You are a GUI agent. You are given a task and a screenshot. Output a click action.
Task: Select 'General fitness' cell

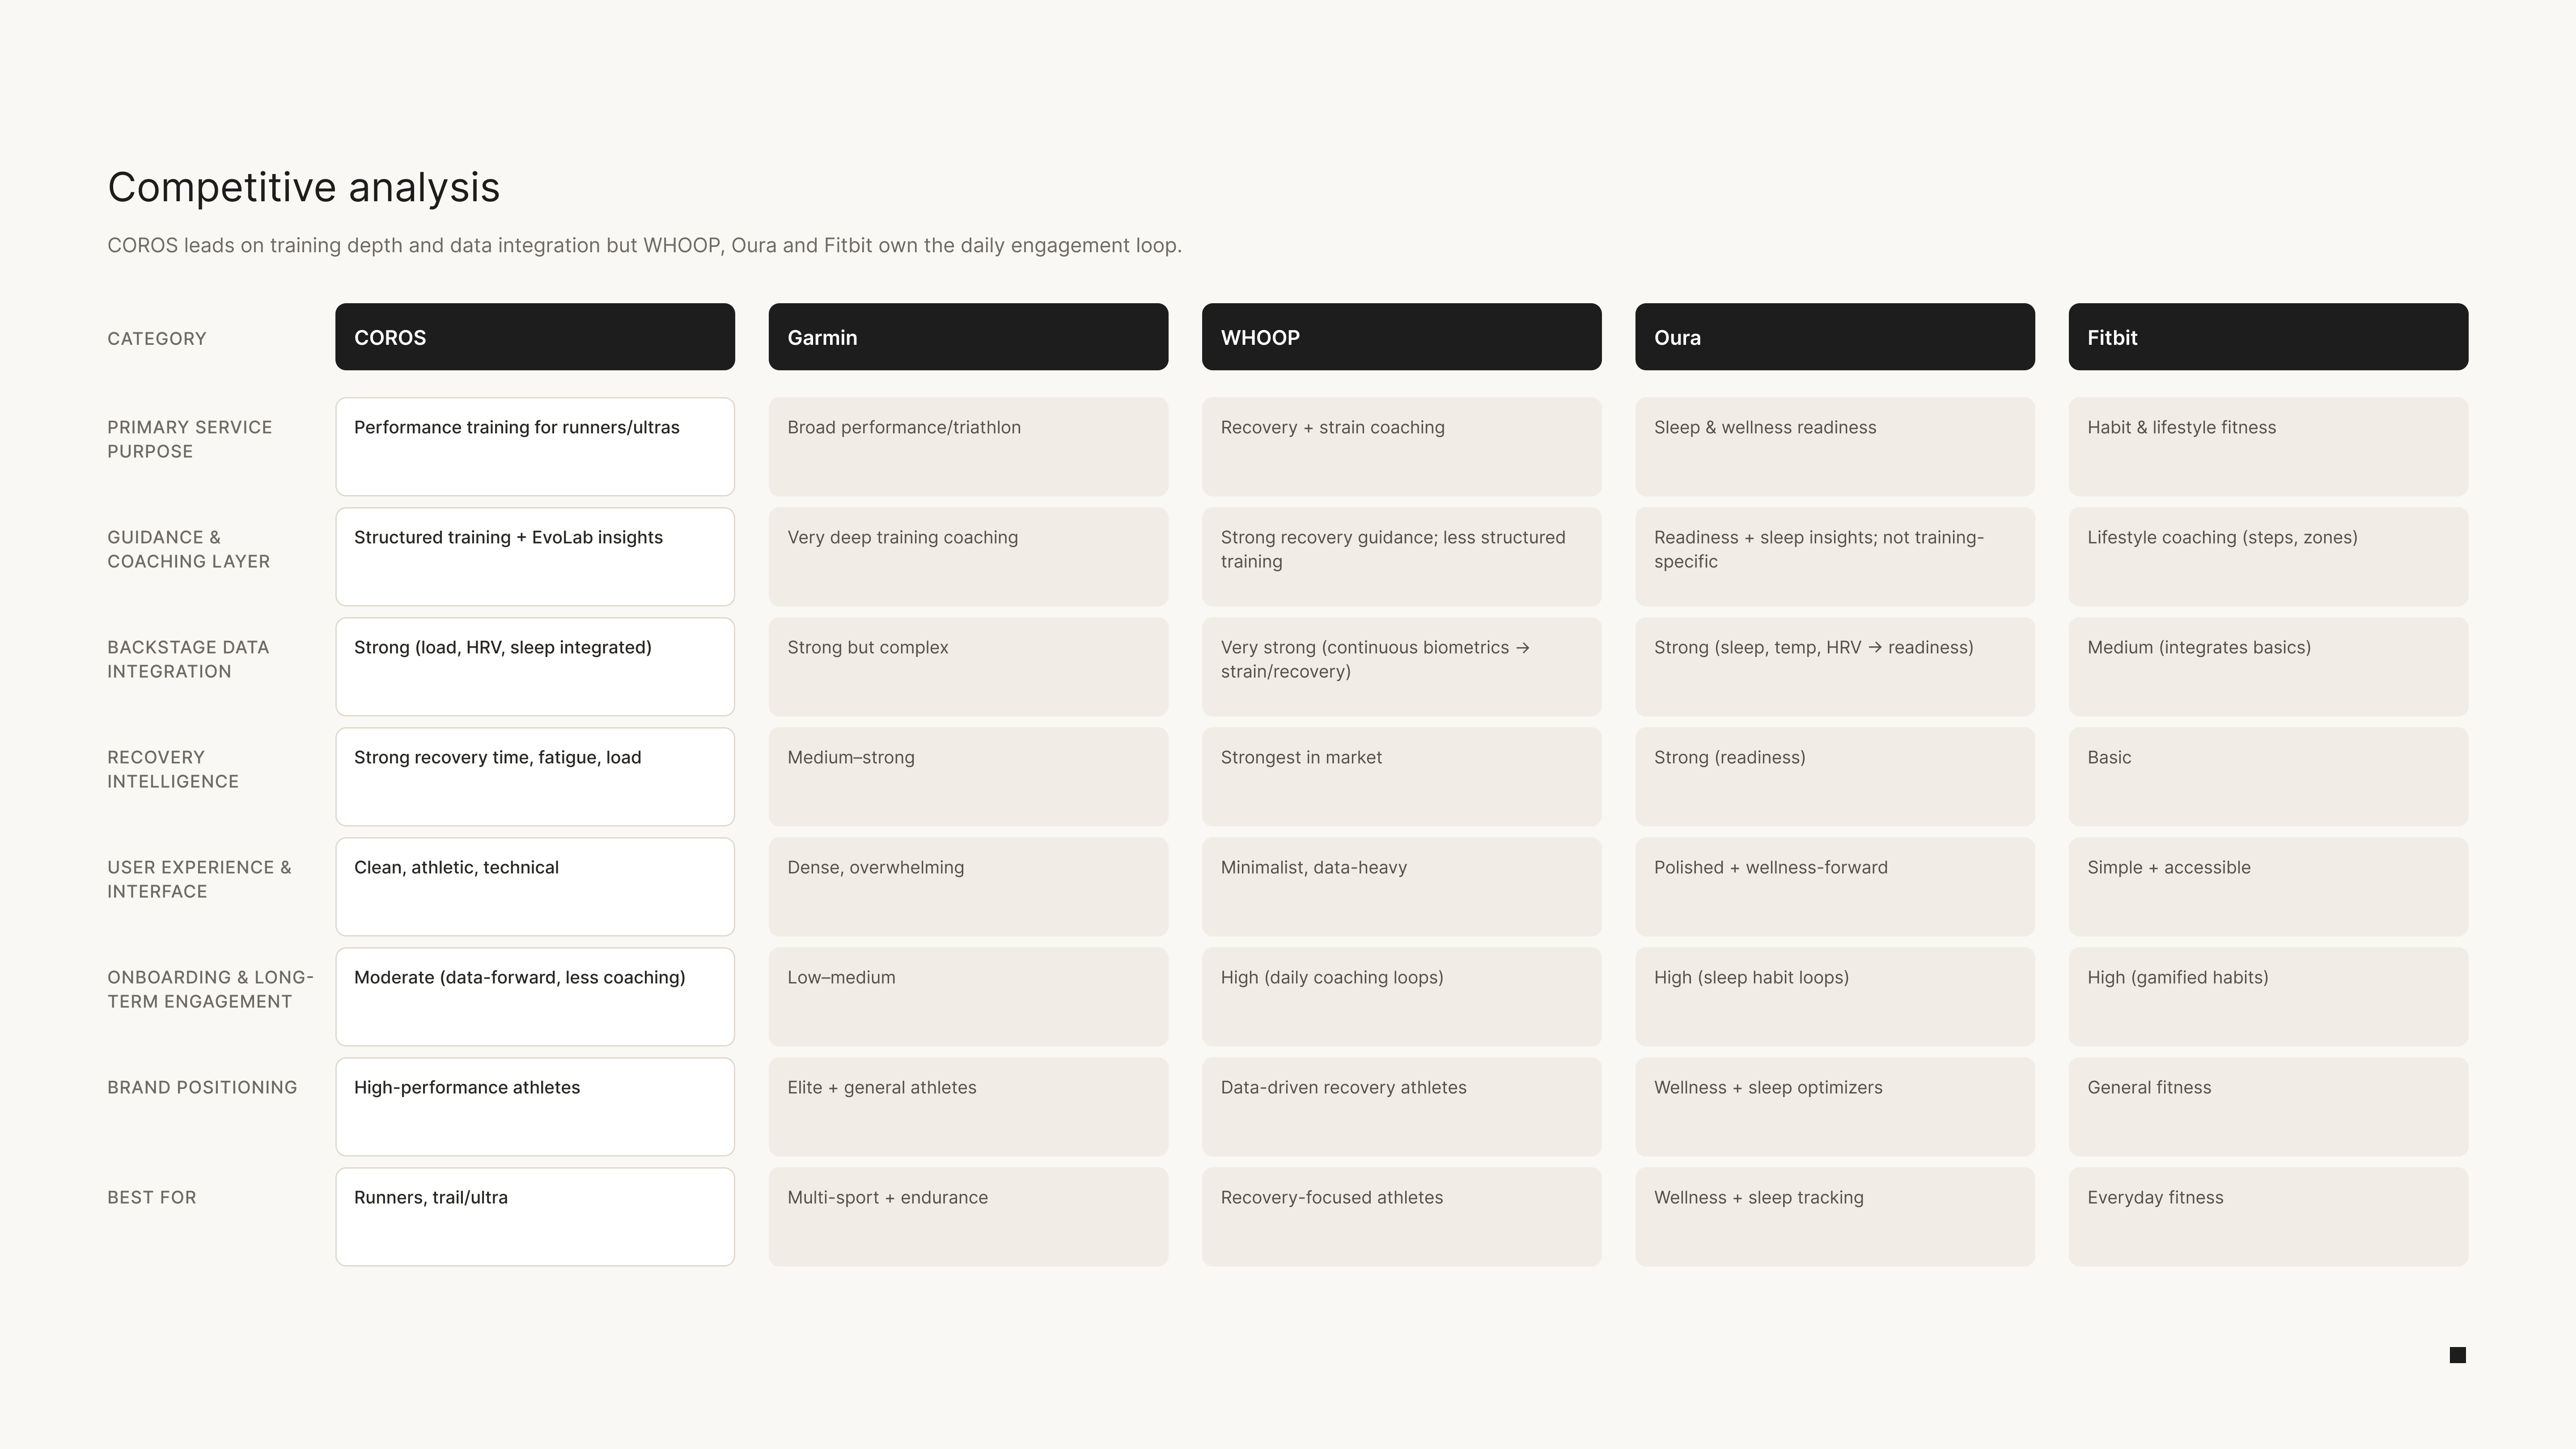tap(2268, 1107)
